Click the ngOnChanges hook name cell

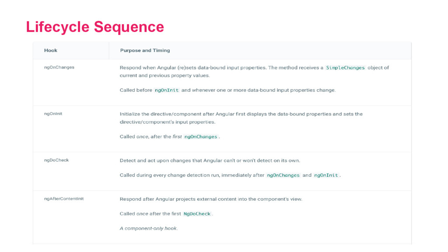pos(59,67)
